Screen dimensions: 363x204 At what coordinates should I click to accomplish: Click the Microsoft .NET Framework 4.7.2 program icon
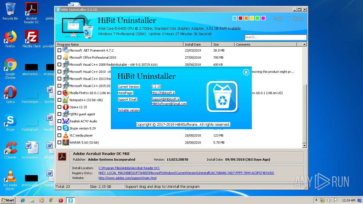[x=66, y=50]
